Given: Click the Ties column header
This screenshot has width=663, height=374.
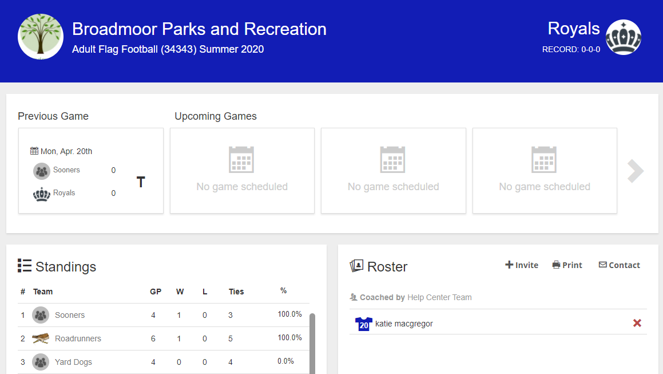Looking at the screenshot, I should pyautogui.click(x=236, y=292).
